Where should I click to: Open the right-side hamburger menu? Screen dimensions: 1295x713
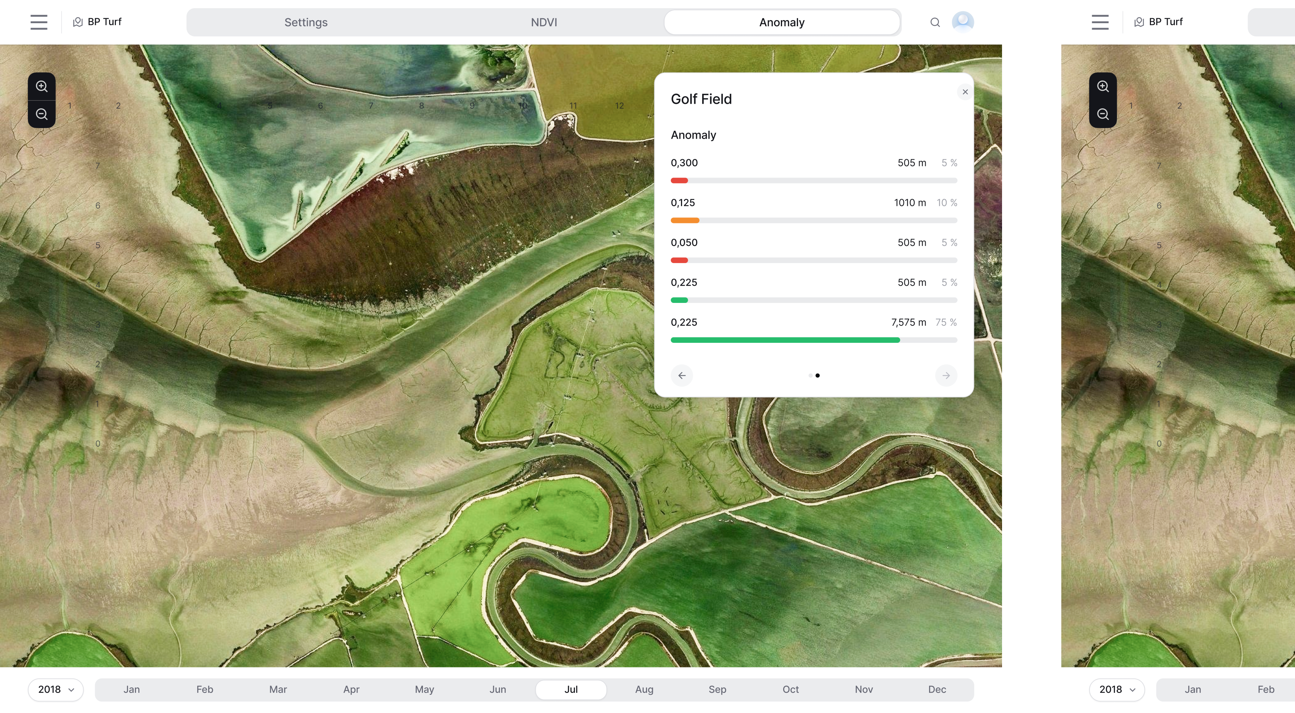[1100, 22]
